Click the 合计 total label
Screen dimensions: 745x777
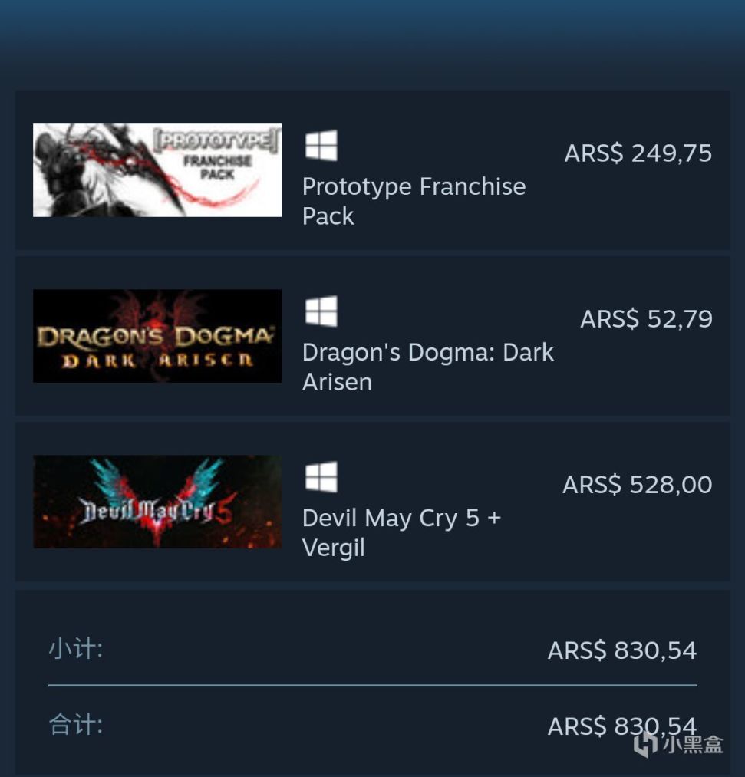click(x=75, y=724)
